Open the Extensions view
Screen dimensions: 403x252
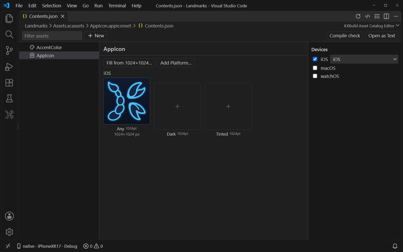(x=9, y=83)
